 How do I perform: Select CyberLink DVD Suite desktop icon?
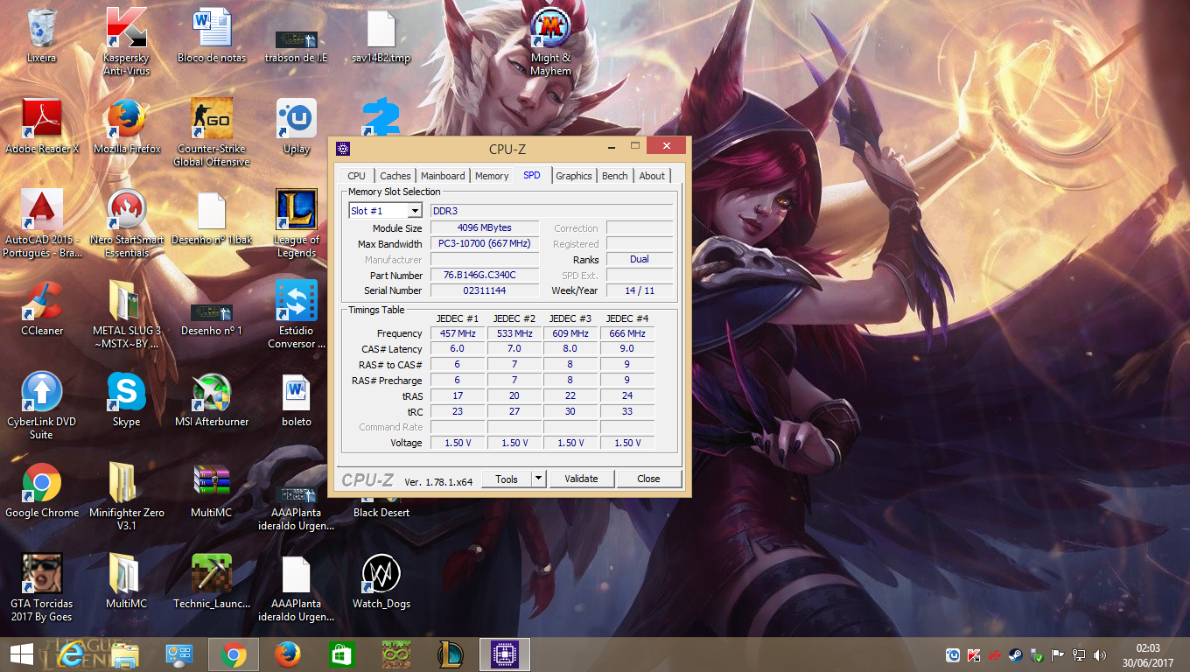click(41, 405)
